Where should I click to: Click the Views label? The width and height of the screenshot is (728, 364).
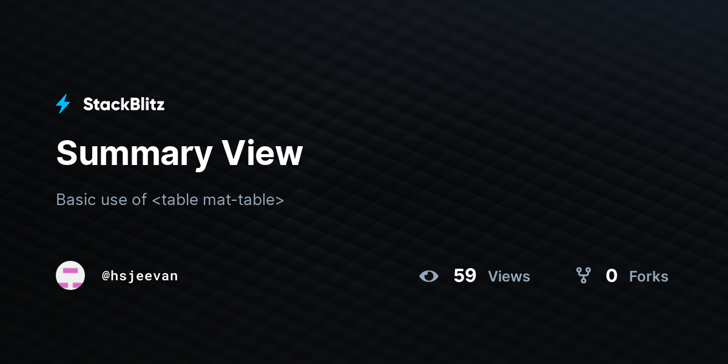509,277
